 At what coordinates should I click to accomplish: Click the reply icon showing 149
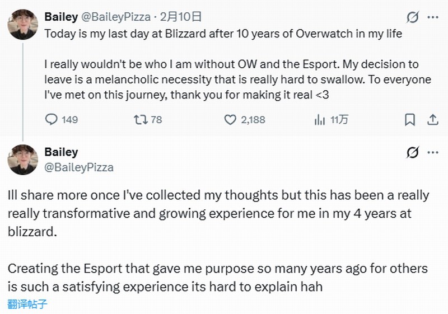click(52, 119)
